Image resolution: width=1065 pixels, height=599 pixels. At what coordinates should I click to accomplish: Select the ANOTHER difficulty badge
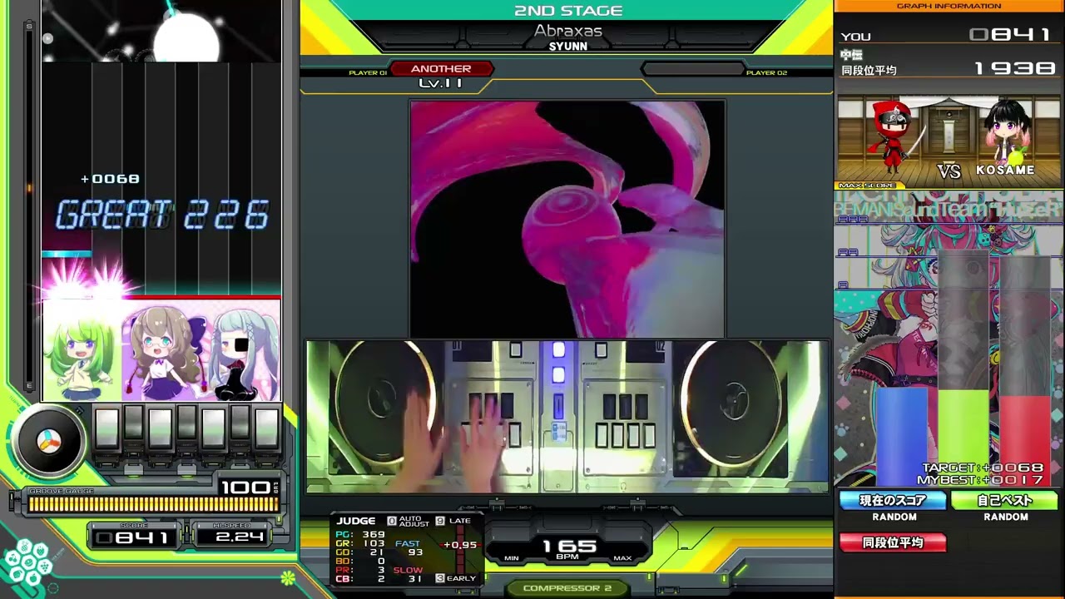pos(441,69)
